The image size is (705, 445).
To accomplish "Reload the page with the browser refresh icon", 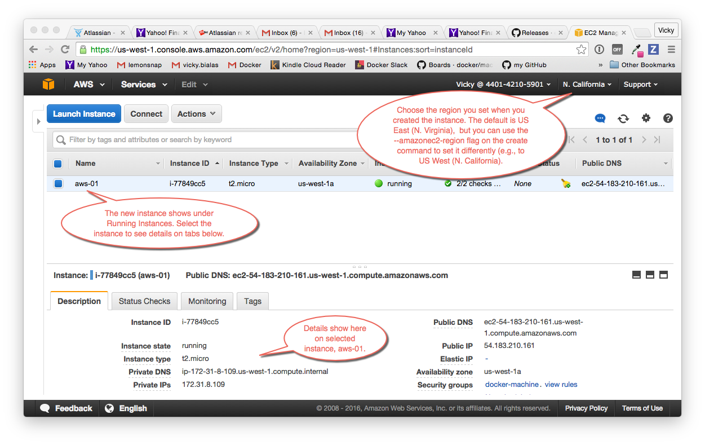I will 65,50.
